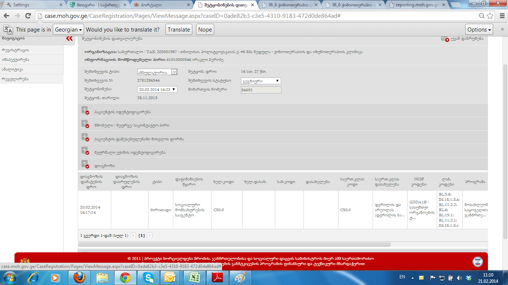Click the horizontal scrollbar under the table
This screenshot has height=285, width=508.
pos(234,245)
